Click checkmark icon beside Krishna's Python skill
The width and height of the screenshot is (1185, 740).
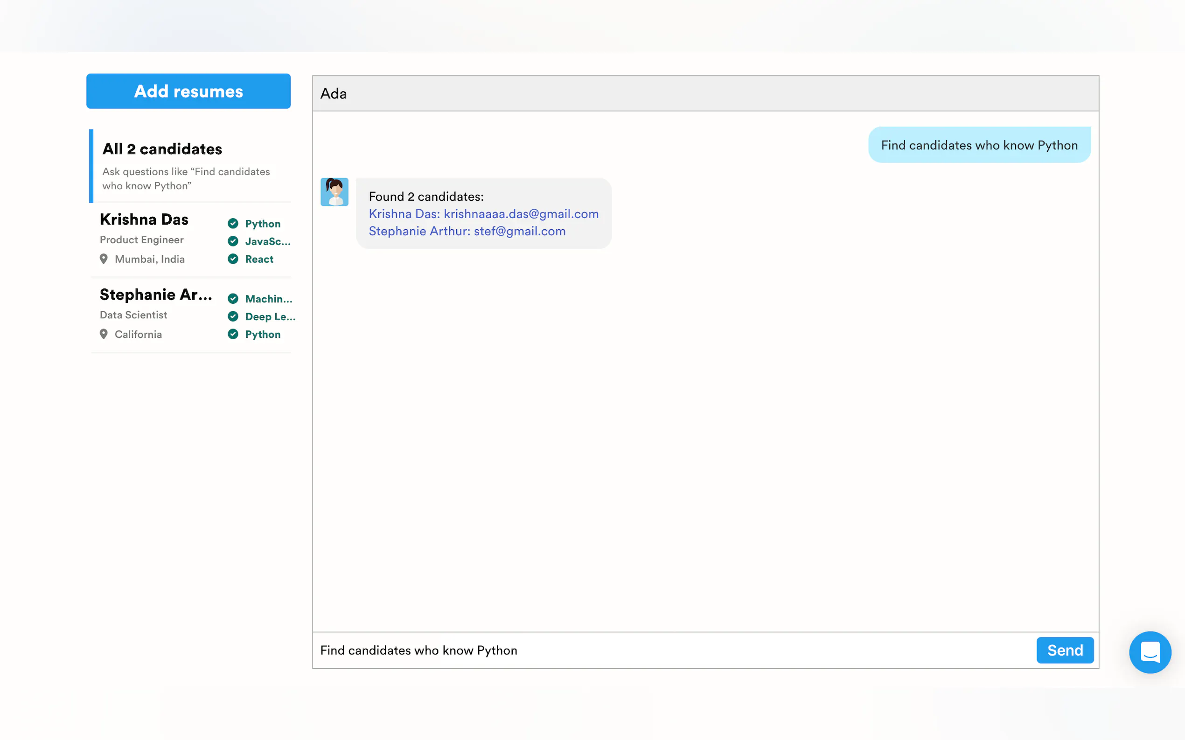[x=233, y=224]
